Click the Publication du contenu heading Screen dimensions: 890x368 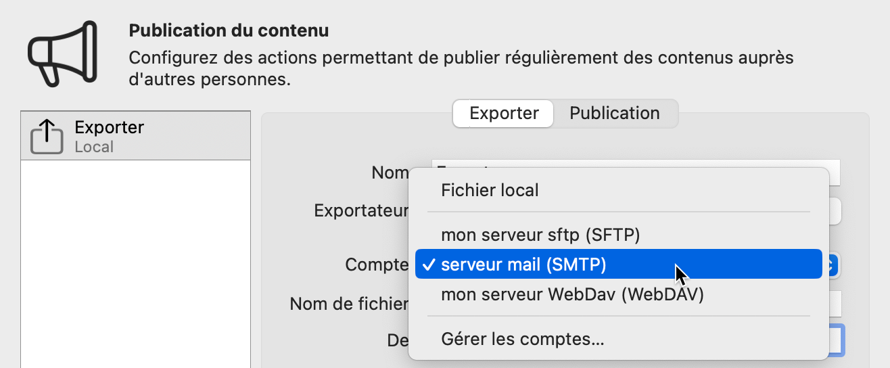(229, 30)
